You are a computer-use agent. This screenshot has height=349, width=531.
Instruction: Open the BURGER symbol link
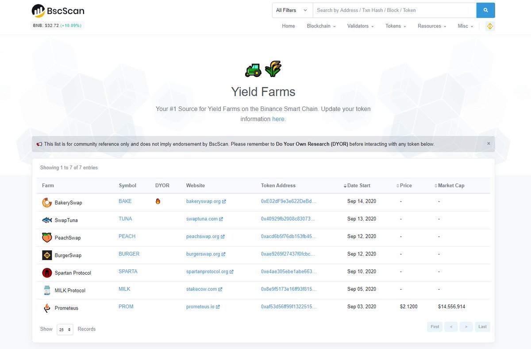click(129, 254)
